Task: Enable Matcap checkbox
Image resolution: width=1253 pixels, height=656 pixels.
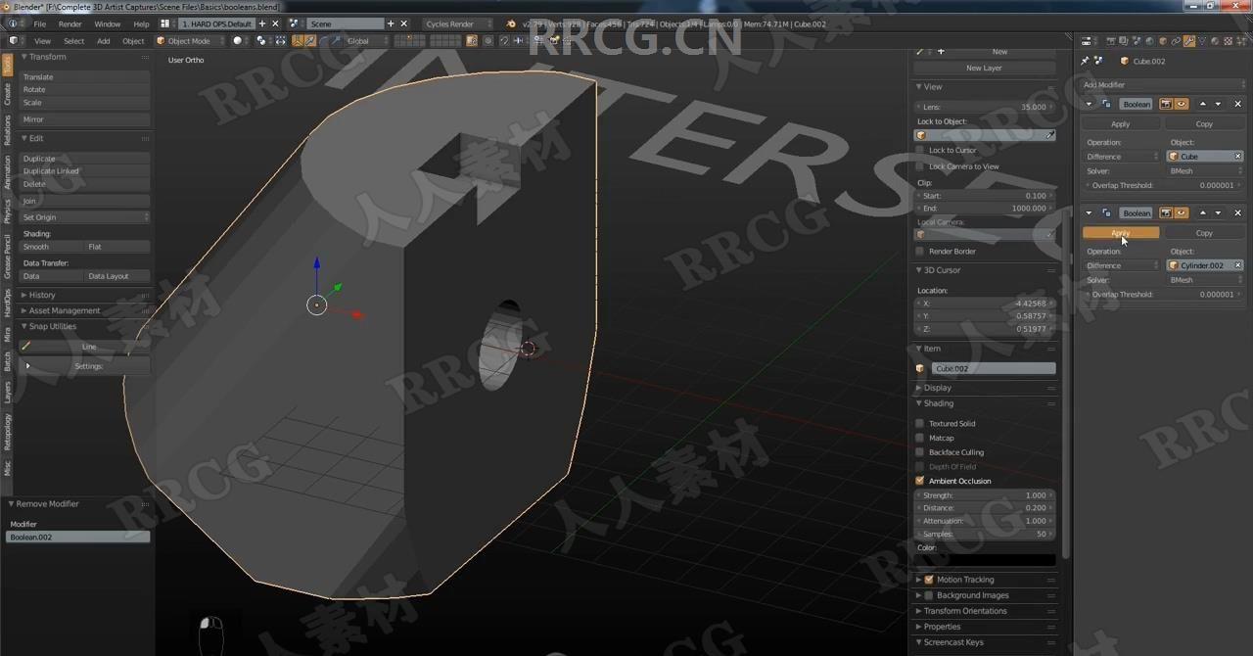Action: pos(920,438)
